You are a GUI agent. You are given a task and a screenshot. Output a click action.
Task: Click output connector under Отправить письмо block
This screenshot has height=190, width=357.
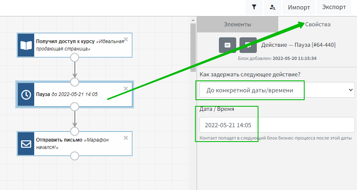[75, 156]
